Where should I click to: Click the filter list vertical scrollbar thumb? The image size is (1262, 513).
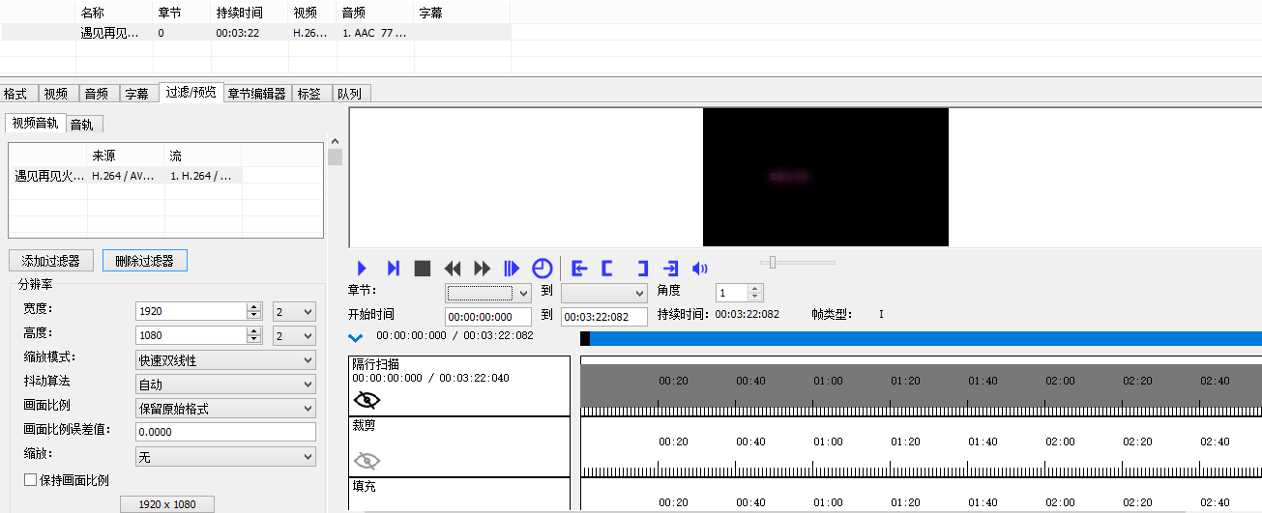click(x=335, y=157)
